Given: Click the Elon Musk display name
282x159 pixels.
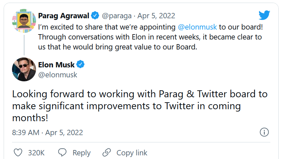Looking at the screenshot, I should [x=57, y=64].
